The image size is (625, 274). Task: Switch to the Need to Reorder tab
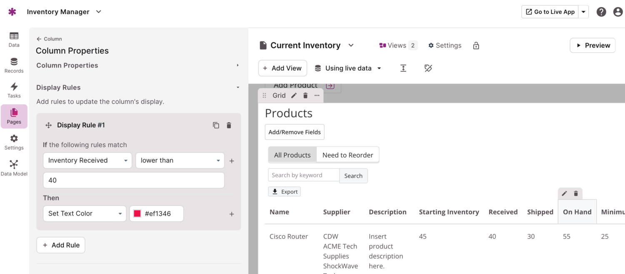[347, 155]
